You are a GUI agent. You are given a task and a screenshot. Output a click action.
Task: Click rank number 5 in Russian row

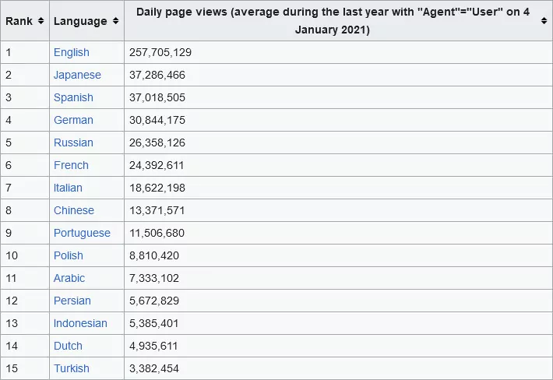coord(9,142)
